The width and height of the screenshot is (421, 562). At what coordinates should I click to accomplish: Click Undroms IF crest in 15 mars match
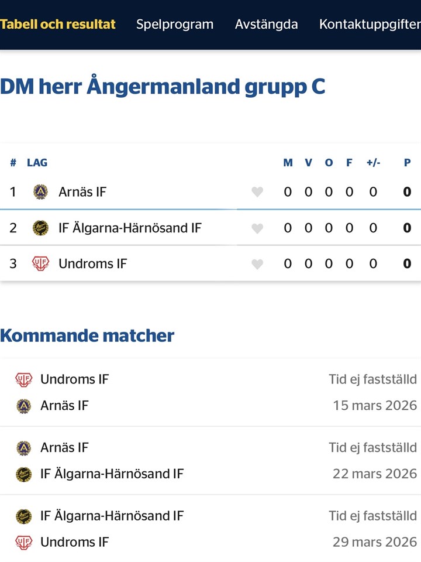[23, 379]
